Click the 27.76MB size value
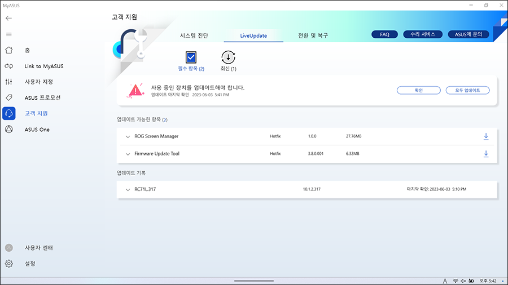The width and height of the screenshot is (508, 285). [x=353, y=136]
